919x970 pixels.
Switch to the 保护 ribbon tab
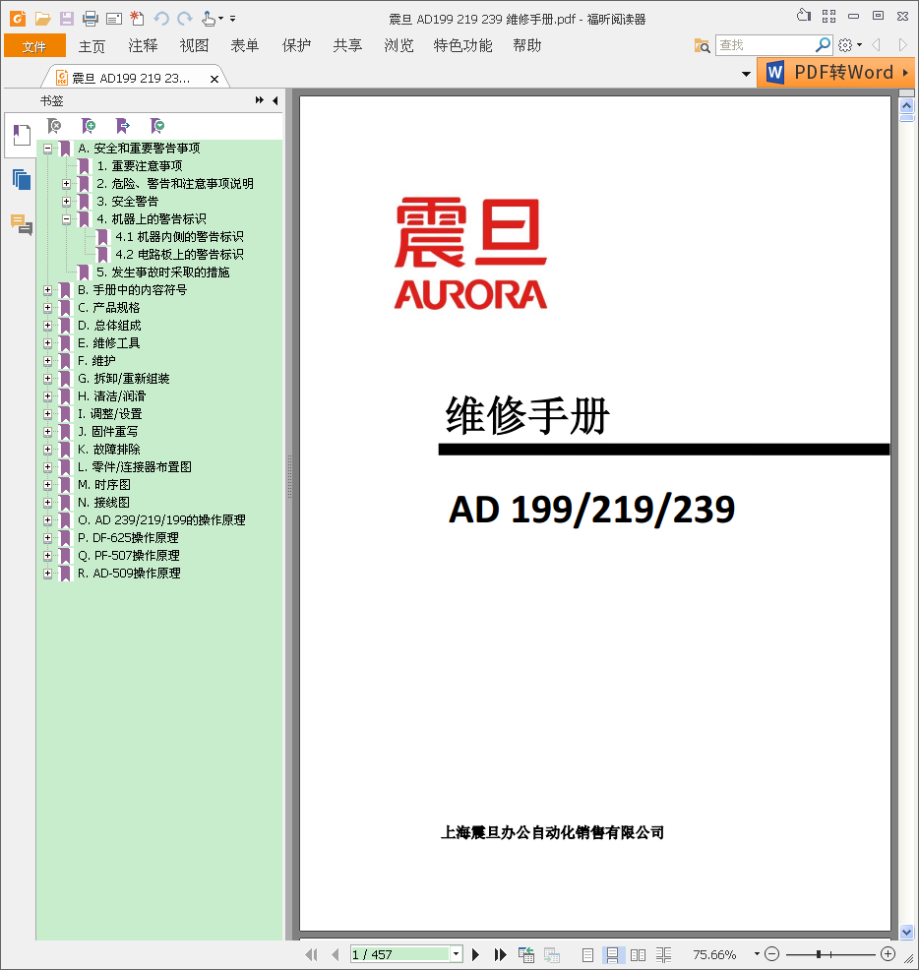click(x=296, y=46)
